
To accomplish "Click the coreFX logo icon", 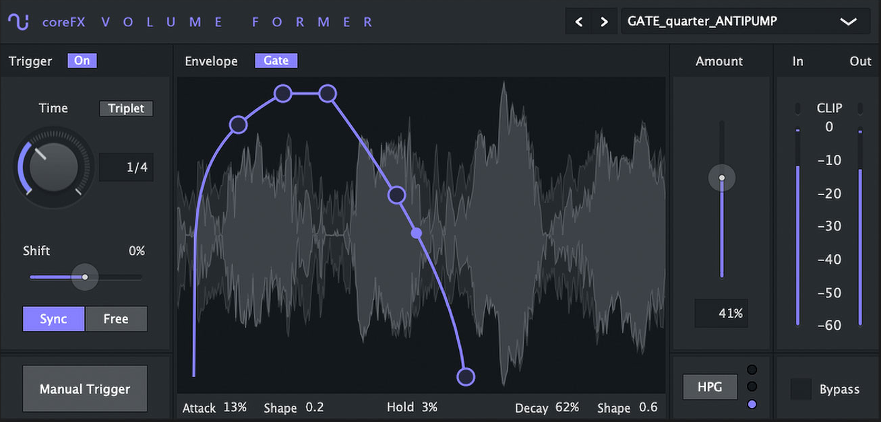I will click(18, 21).
